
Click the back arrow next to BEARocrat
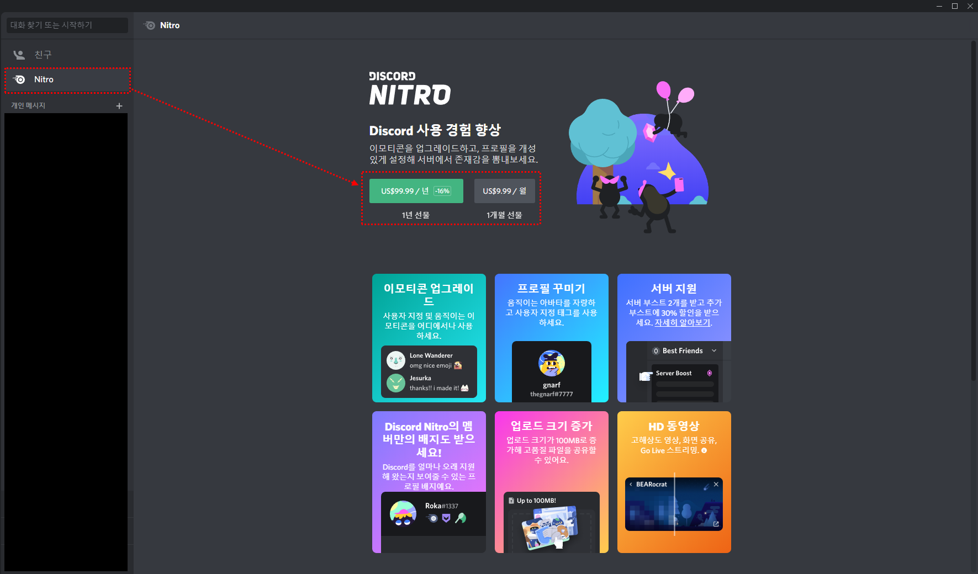(x=631, y=484)
